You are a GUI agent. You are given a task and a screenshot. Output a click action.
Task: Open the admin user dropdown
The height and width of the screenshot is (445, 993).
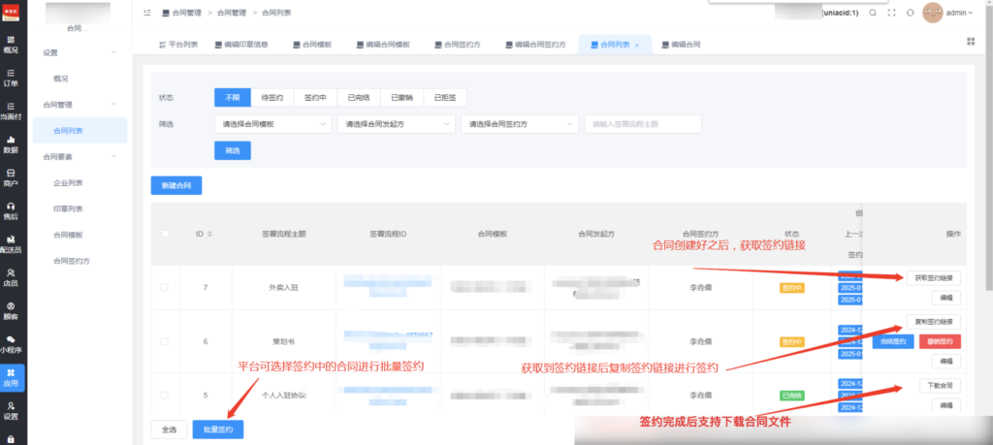[x=959, y=13]
